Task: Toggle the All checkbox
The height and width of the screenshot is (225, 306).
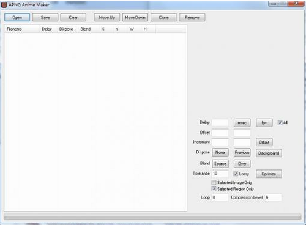Action: point(280,122)
